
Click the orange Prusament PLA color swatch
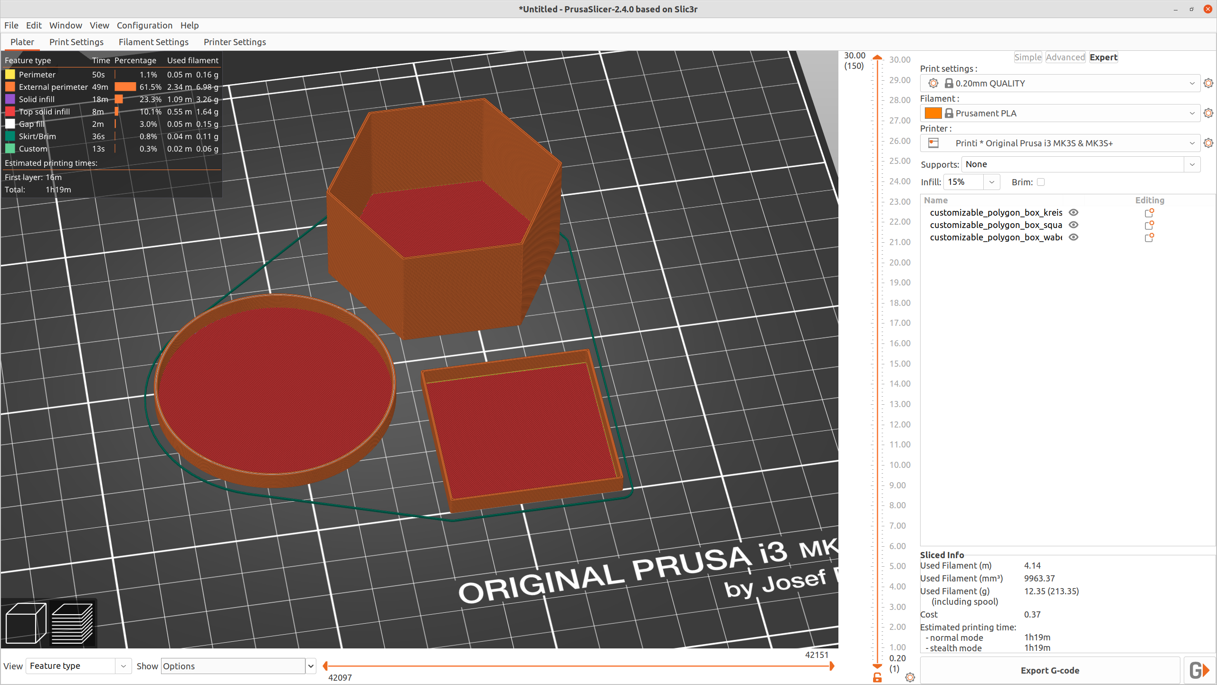933,113
